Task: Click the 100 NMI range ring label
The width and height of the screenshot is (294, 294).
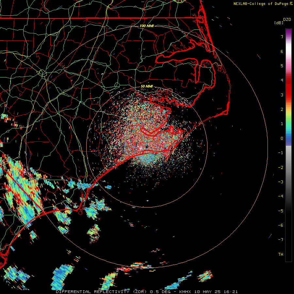Action: click(147, 26)
